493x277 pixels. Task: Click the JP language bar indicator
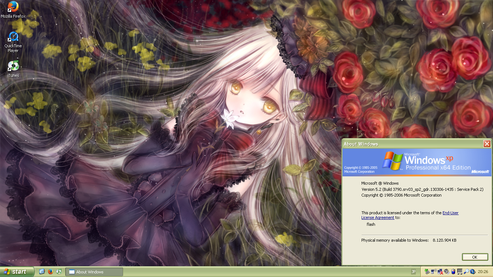413,272
